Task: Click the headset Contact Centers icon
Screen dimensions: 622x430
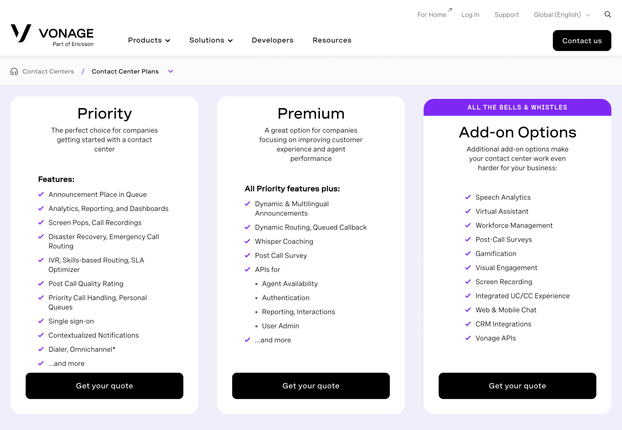Action: point(14,72)
